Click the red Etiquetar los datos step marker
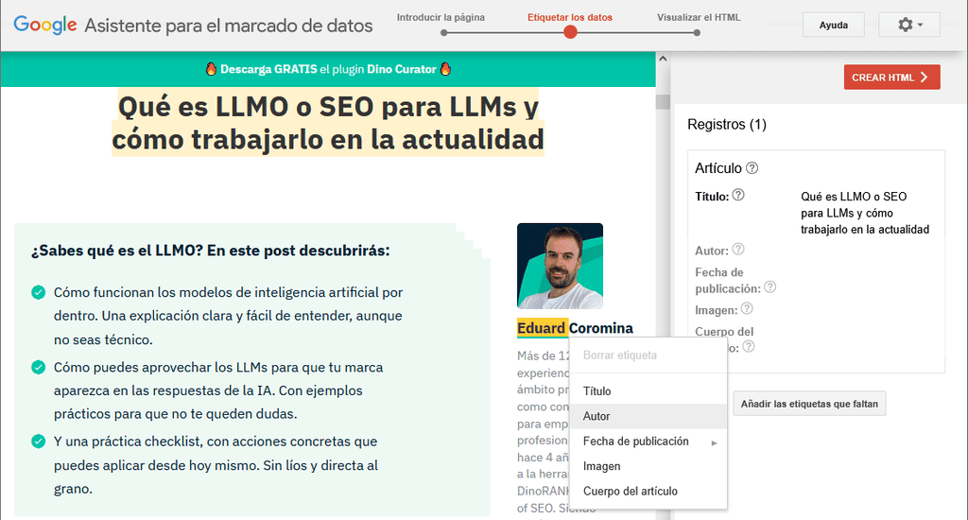 [570, 32]
